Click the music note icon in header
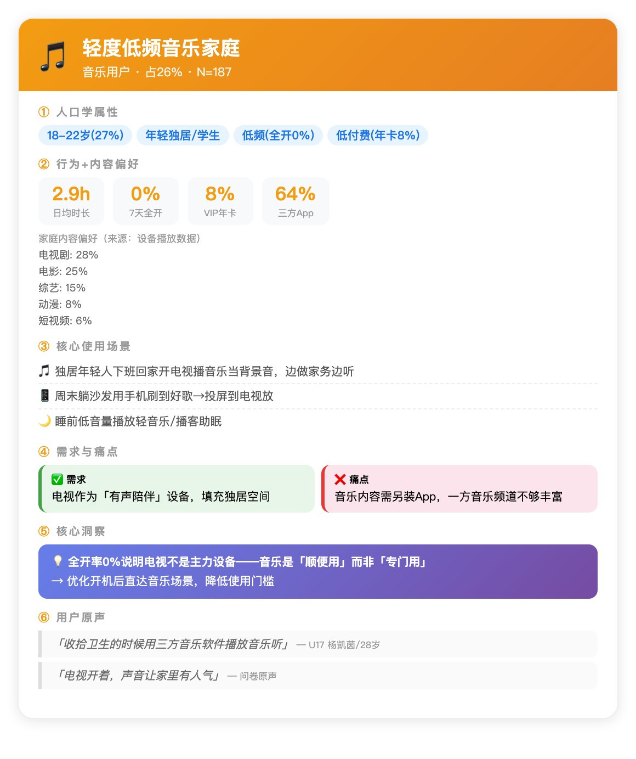 (53, 56)
